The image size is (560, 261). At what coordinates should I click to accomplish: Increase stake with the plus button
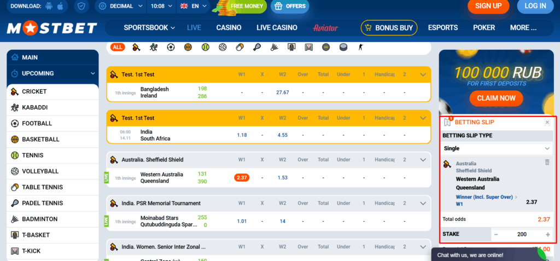pyautogui.click(x=548, y=235)
